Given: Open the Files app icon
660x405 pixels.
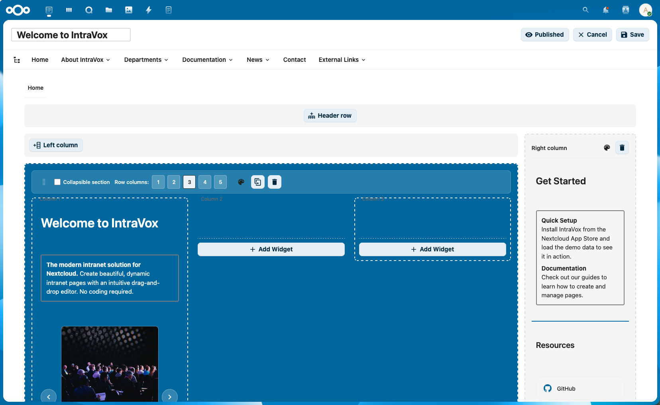Looking at the screenshot, I should [109, 10].
